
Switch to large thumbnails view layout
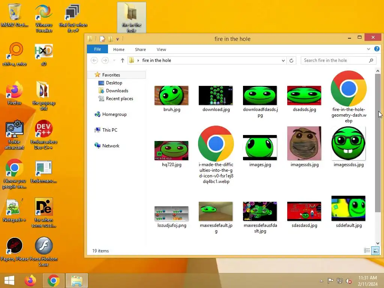(x=375, y=250)
